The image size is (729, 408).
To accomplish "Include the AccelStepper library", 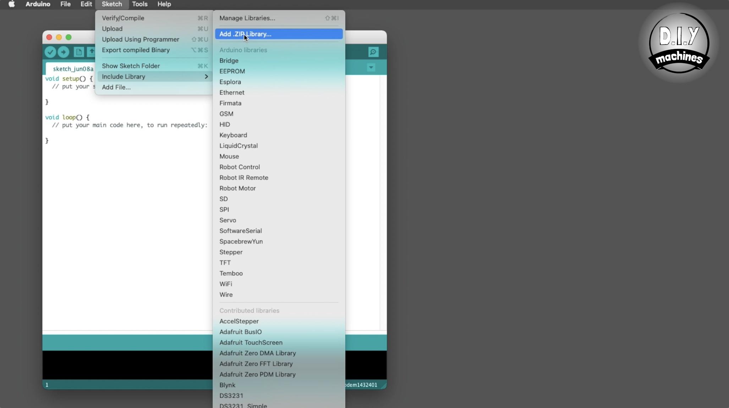I will click(279, 321).
